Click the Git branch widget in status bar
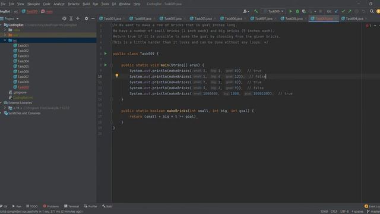The width and height of the screenshot is (380, 214). tap(373, 212)
